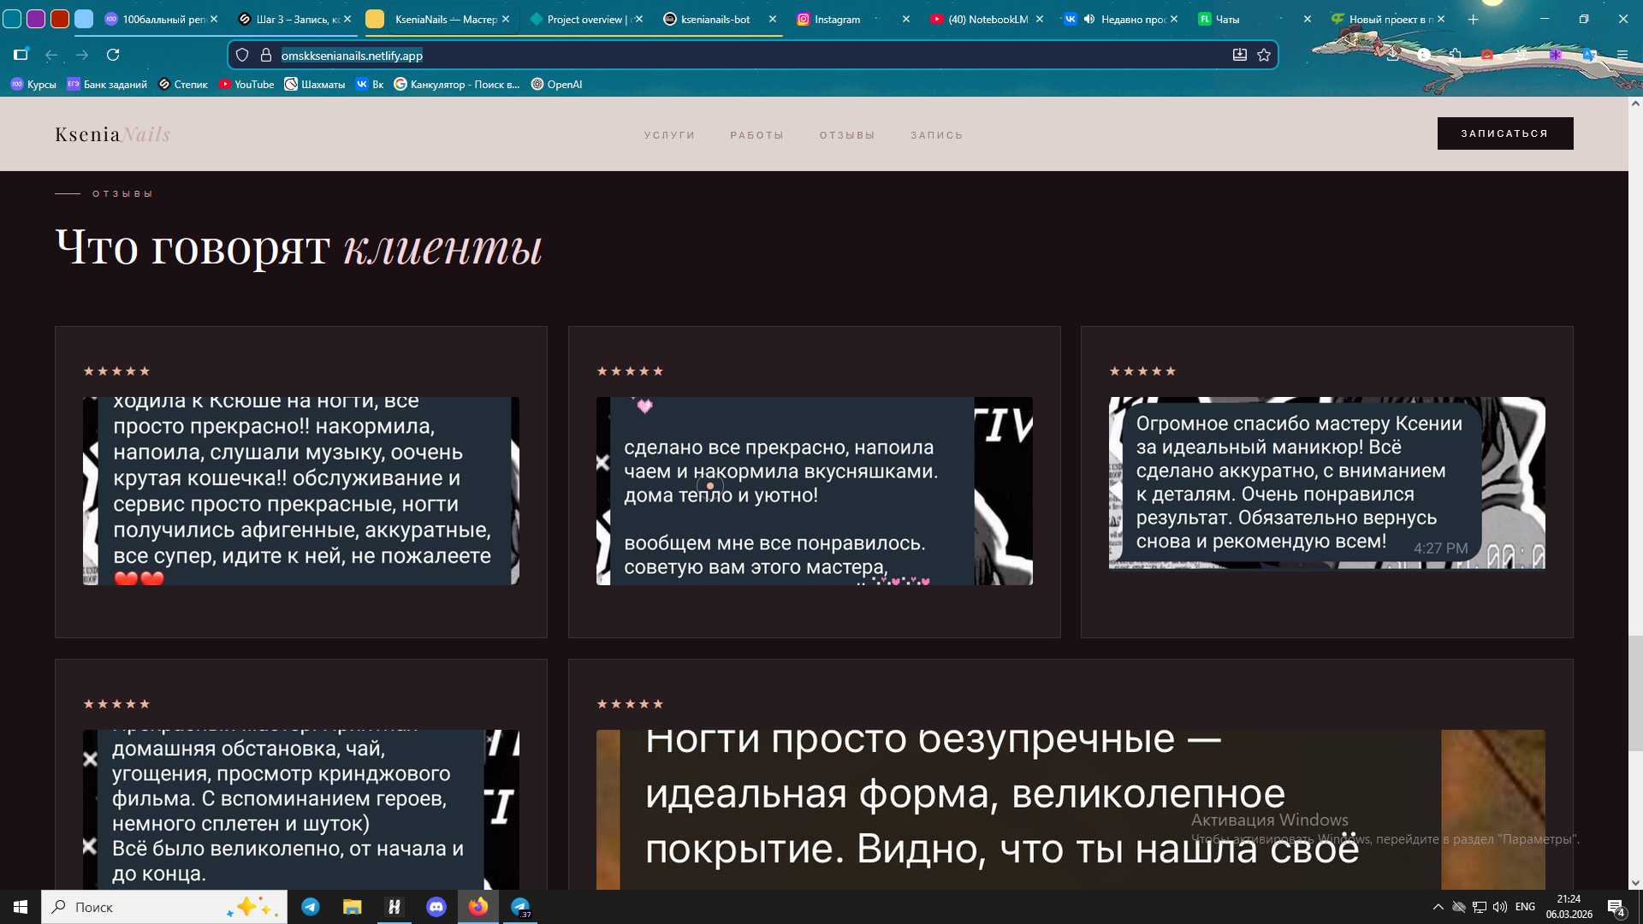Image resolution: width=1643 pixels, height=924 pixels.
Task: Open notification center with badge 4
Action: (1616, 908)
